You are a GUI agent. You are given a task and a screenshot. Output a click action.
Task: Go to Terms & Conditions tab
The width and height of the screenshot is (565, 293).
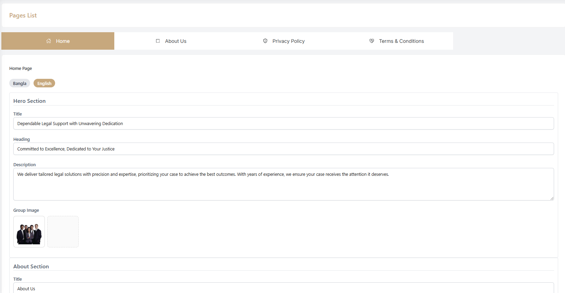pyautogui.click(x=397, y=41)
